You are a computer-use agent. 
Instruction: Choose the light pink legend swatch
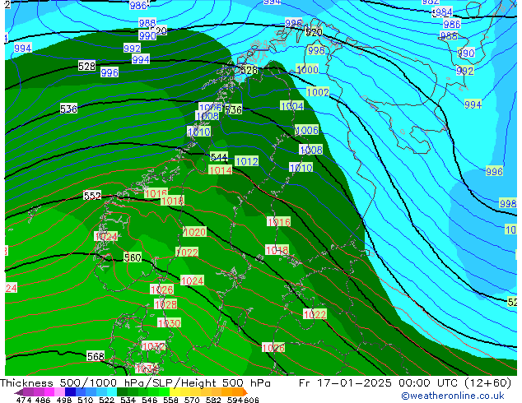(x=59, y=392)
